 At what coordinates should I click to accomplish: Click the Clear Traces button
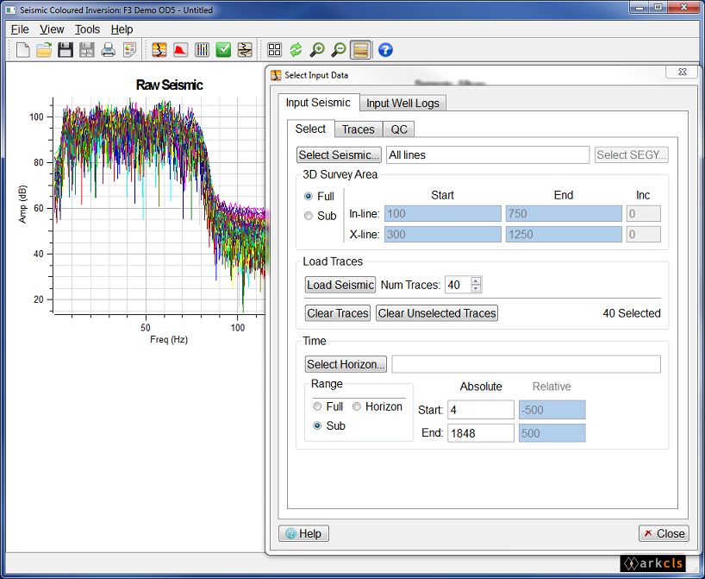[338, 313]
